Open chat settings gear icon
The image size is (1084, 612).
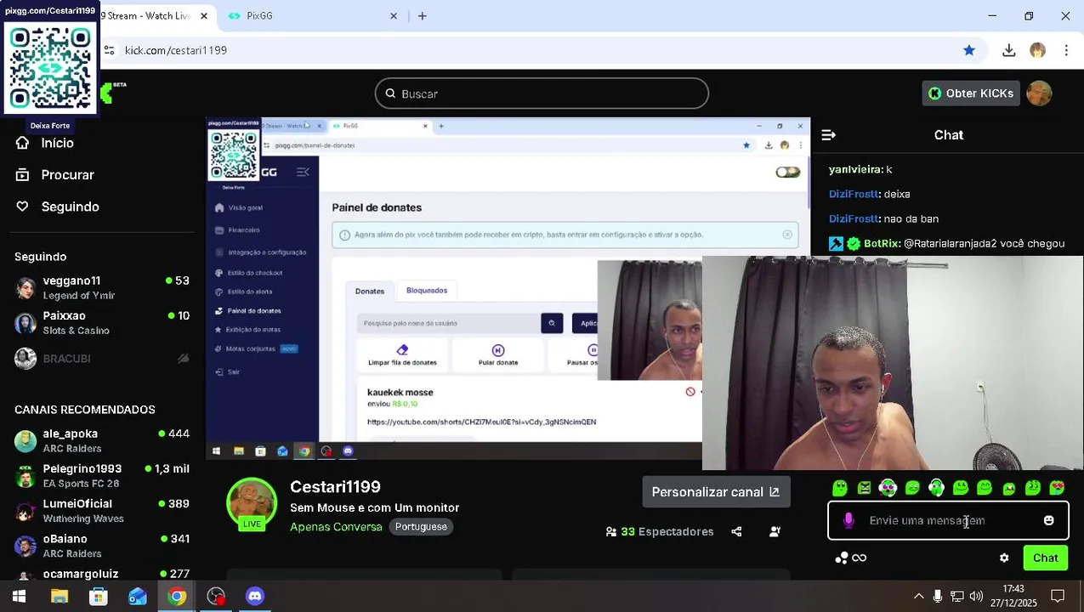1004,558
